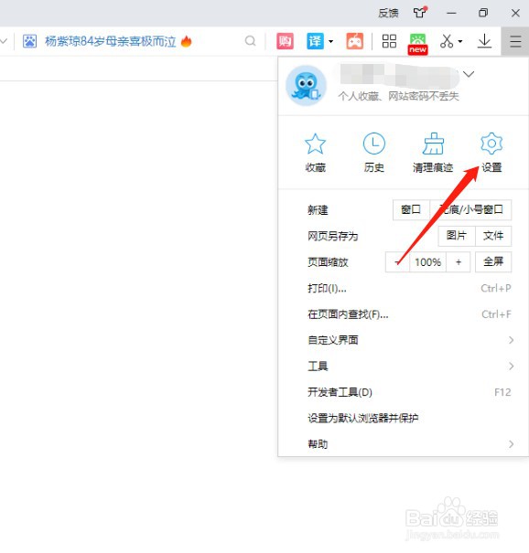This screenshot has height=553, width=529.
Task: Minimize the browser window
Action: [451, 14]
